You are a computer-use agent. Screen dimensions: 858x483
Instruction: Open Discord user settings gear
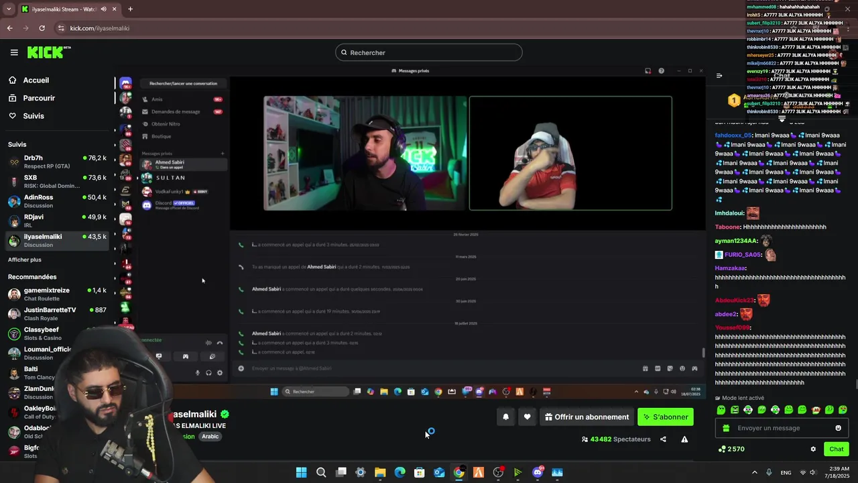click(x=219, y=373)
